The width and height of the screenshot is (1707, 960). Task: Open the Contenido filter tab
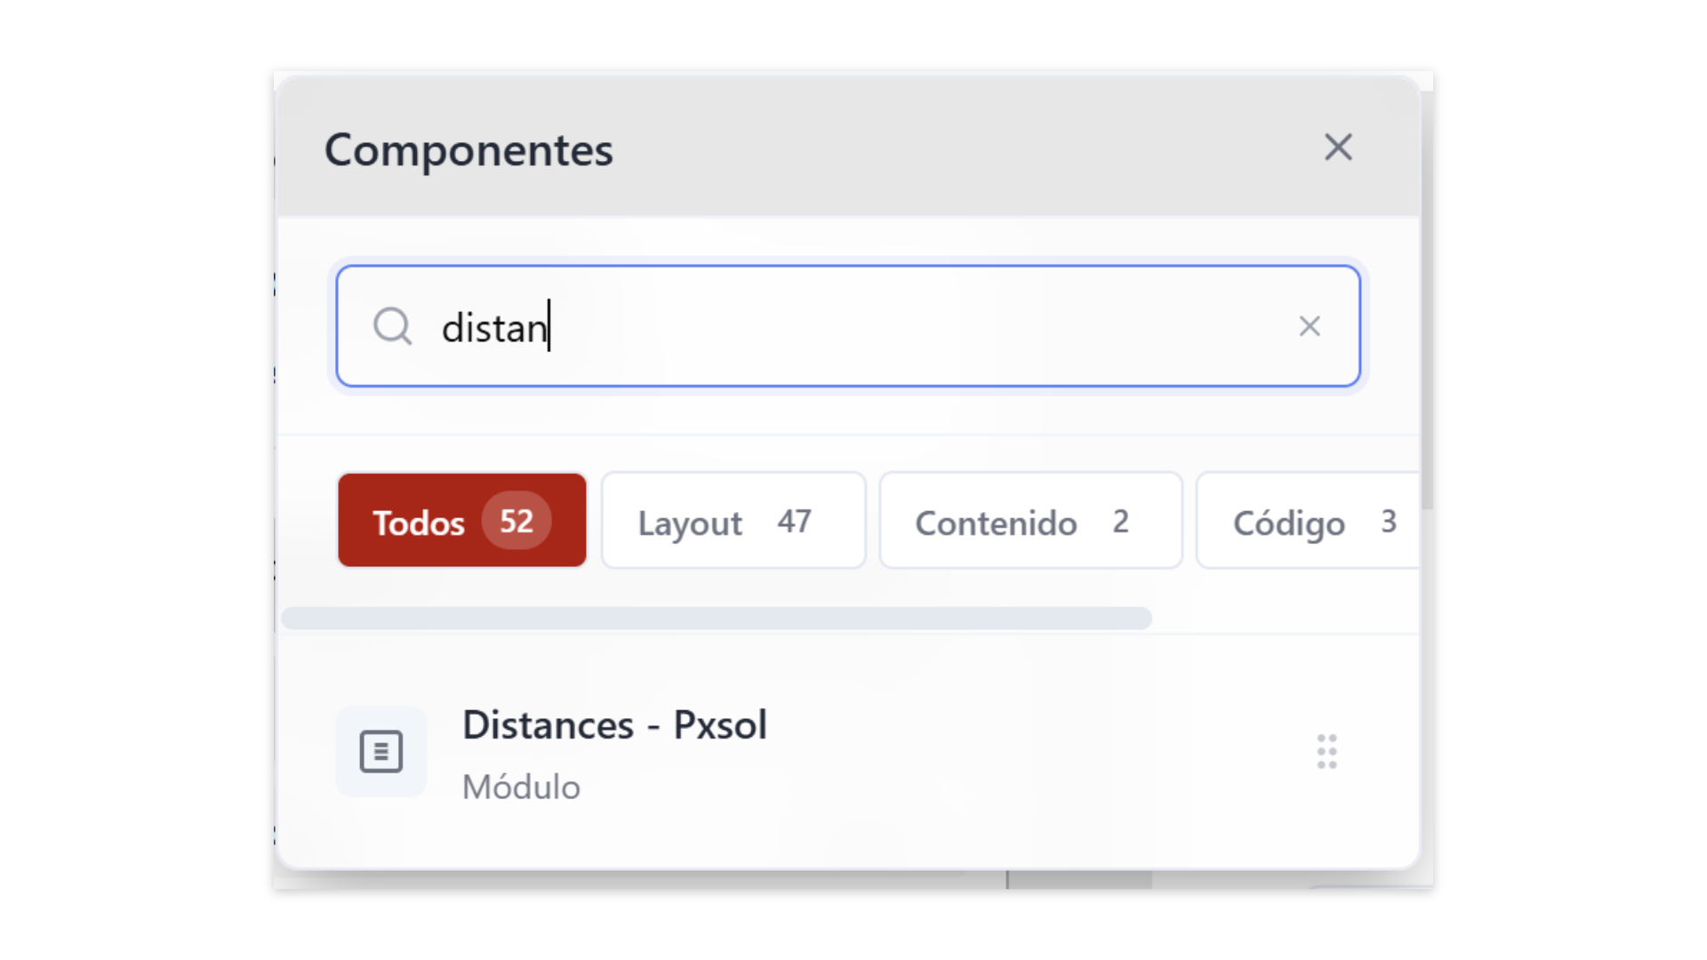996,523
